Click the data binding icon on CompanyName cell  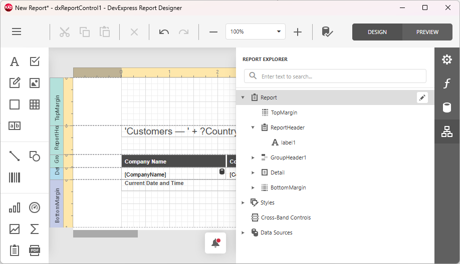point(222,171)
